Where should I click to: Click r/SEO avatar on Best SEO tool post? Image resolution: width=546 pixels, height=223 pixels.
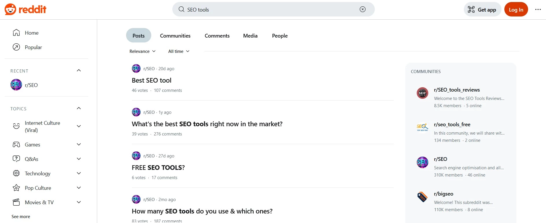click(x=136, y=68)
